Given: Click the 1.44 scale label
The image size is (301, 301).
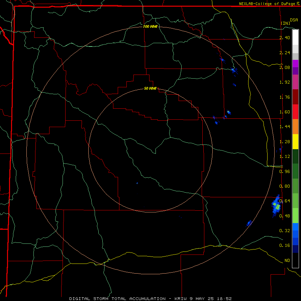Looking at the screenshot, I should [285, 126].
